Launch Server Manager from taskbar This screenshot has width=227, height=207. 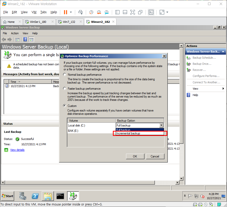point(23,196)
